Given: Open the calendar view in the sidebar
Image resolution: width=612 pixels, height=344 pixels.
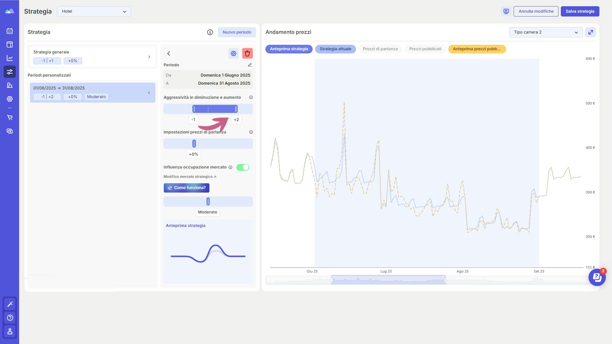Looking at the screenshot, I should click(10, 31).
